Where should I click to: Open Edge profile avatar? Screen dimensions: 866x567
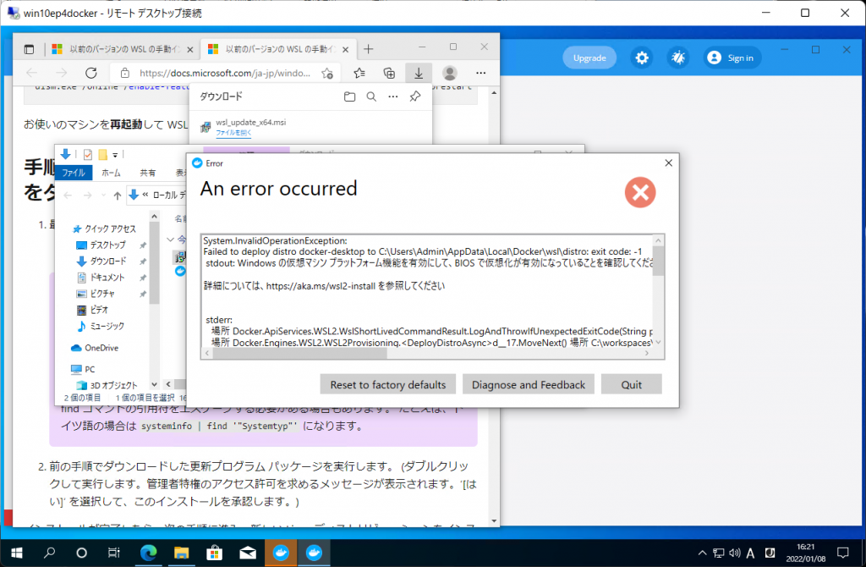click(x=450, y=73)
